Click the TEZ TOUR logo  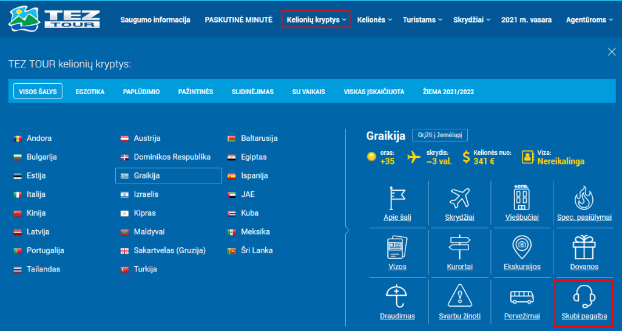pyautogui.click(x=54, y=19)
